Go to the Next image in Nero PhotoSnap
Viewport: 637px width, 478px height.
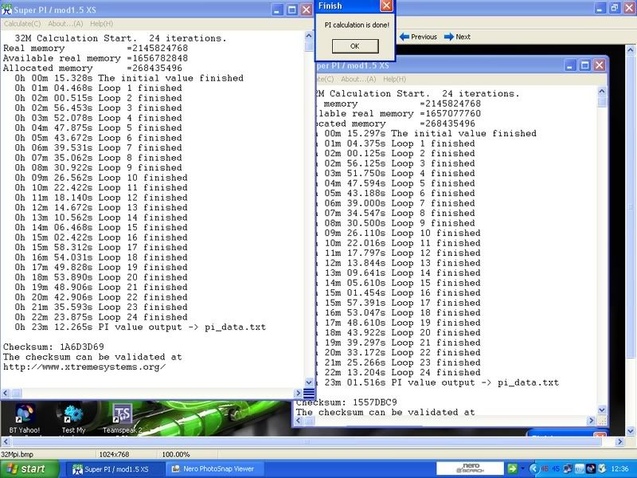coord(457,37)
